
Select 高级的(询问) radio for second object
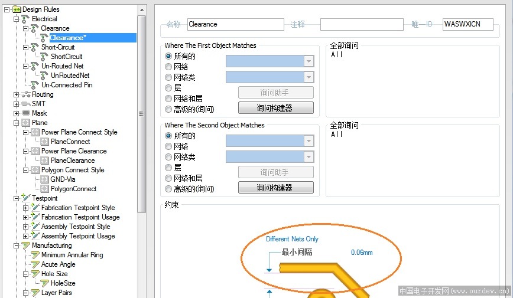(168, 189)
